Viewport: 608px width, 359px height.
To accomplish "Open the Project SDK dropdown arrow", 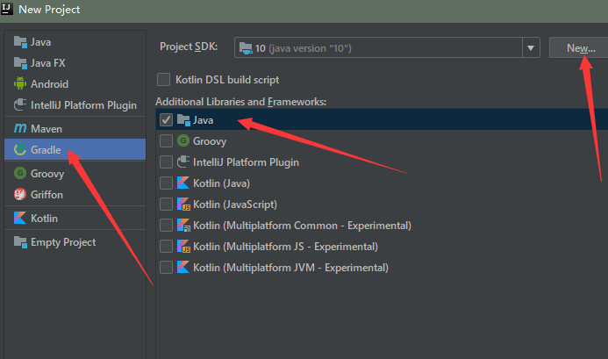I will pyautogui.click(x=531, y=47).
